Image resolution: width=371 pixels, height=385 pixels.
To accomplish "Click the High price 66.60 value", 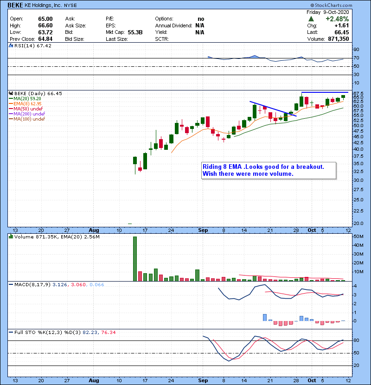I will tap(45, 26).
